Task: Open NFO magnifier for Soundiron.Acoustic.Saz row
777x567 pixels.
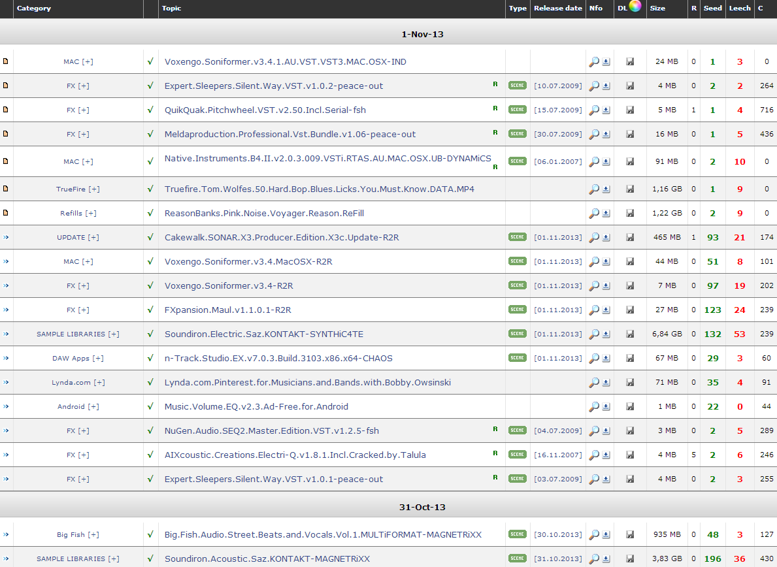Action: tap(593, 559)
